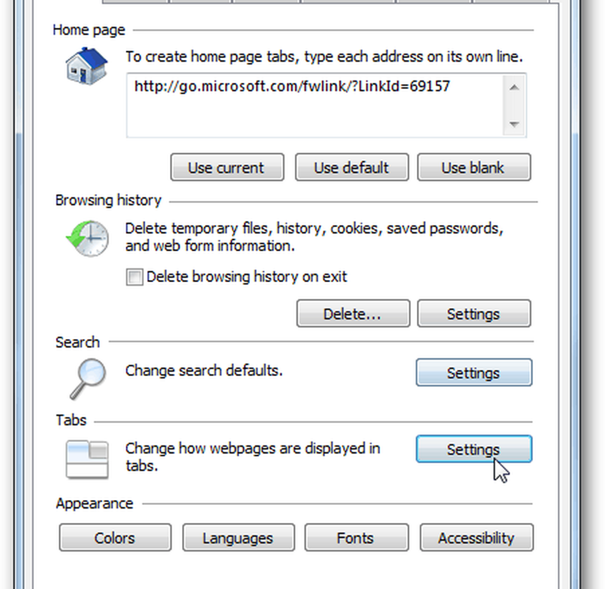Click the magnifying glass Search icon

tap(87, 378)
